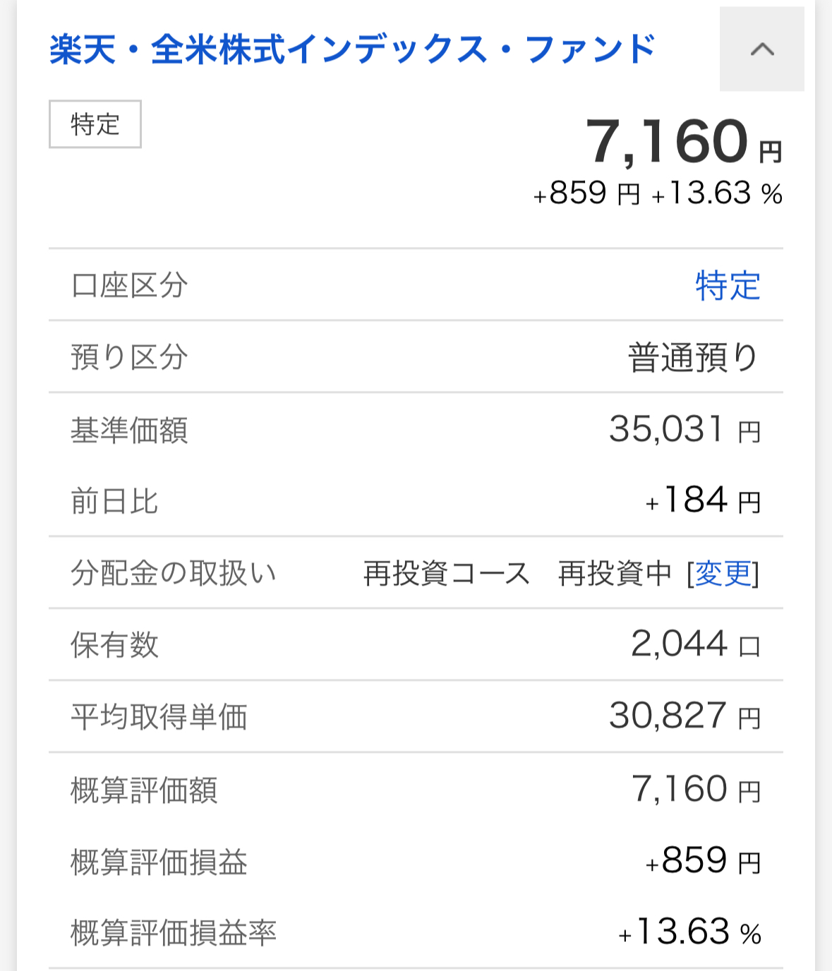Click the 前日比 value +184 円
Image resolution: width=832 pixels, height=971 pixels.
pyautogui.click(x=703, y=501)
